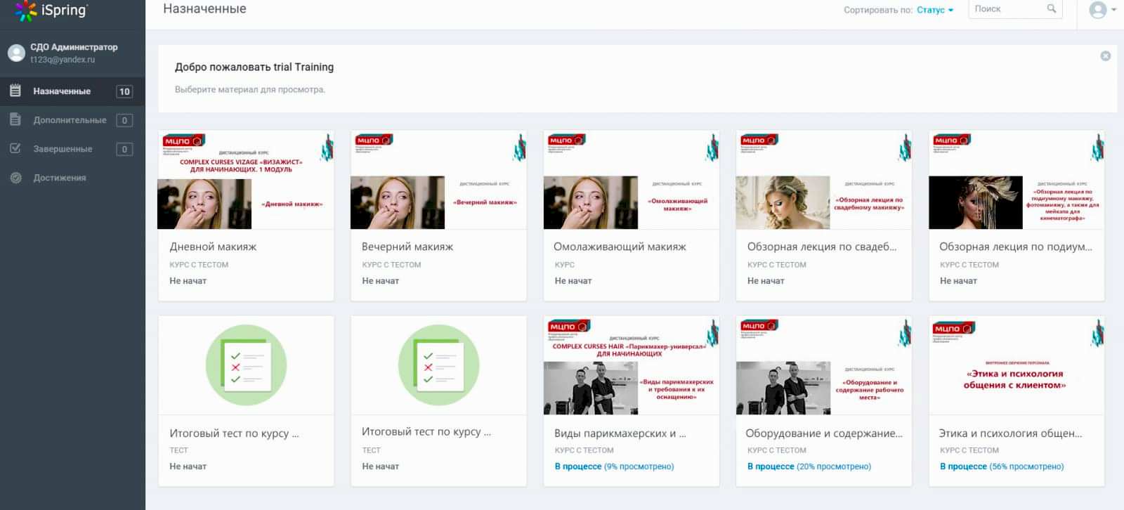Close the welcome banner
Viewport: 1124px width, 510px height.
pos(1105,56)
